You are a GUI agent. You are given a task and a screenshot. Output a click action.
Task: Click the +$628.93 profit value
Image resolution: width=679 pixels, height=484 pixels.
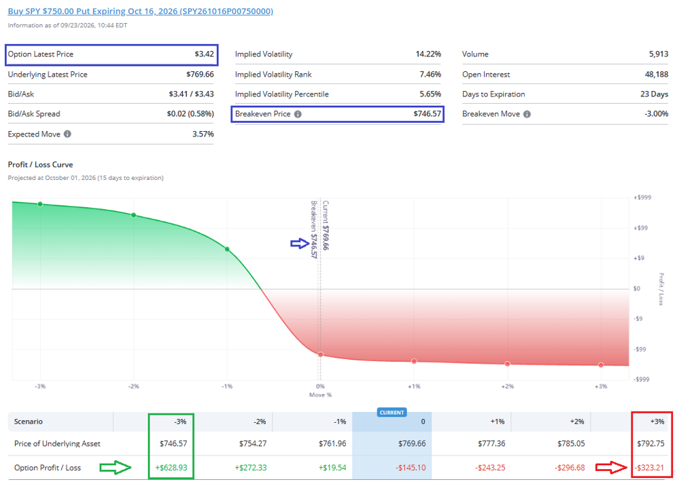point(171,468)
